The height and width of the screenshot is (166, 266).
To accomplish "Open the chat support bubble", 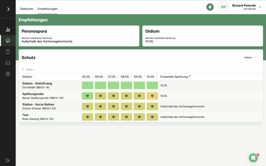I will tap(253, 158).
